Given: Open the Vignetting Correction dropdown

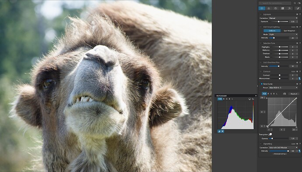Looking at the screenshot, I should tap(283, 148).
